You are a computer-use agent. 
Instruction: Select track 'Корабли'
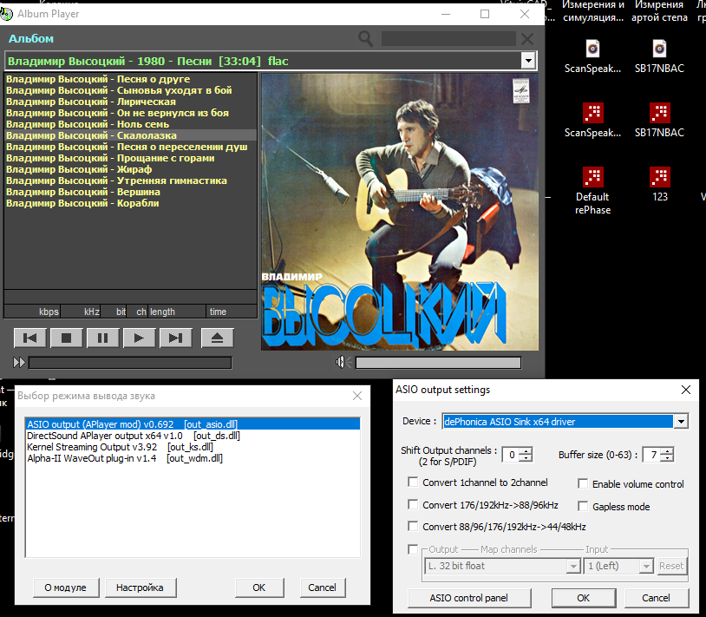pyautogui.click(x=131, y=203)
